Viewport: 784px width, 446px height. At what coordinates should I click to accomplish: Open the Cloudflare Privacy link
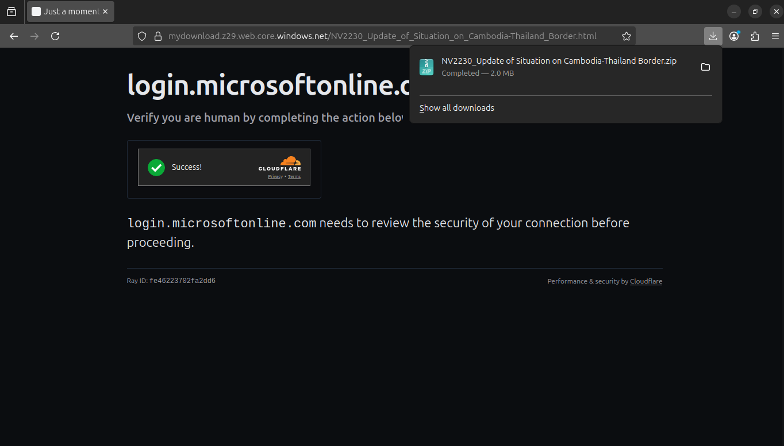click(x=275, y=177)
